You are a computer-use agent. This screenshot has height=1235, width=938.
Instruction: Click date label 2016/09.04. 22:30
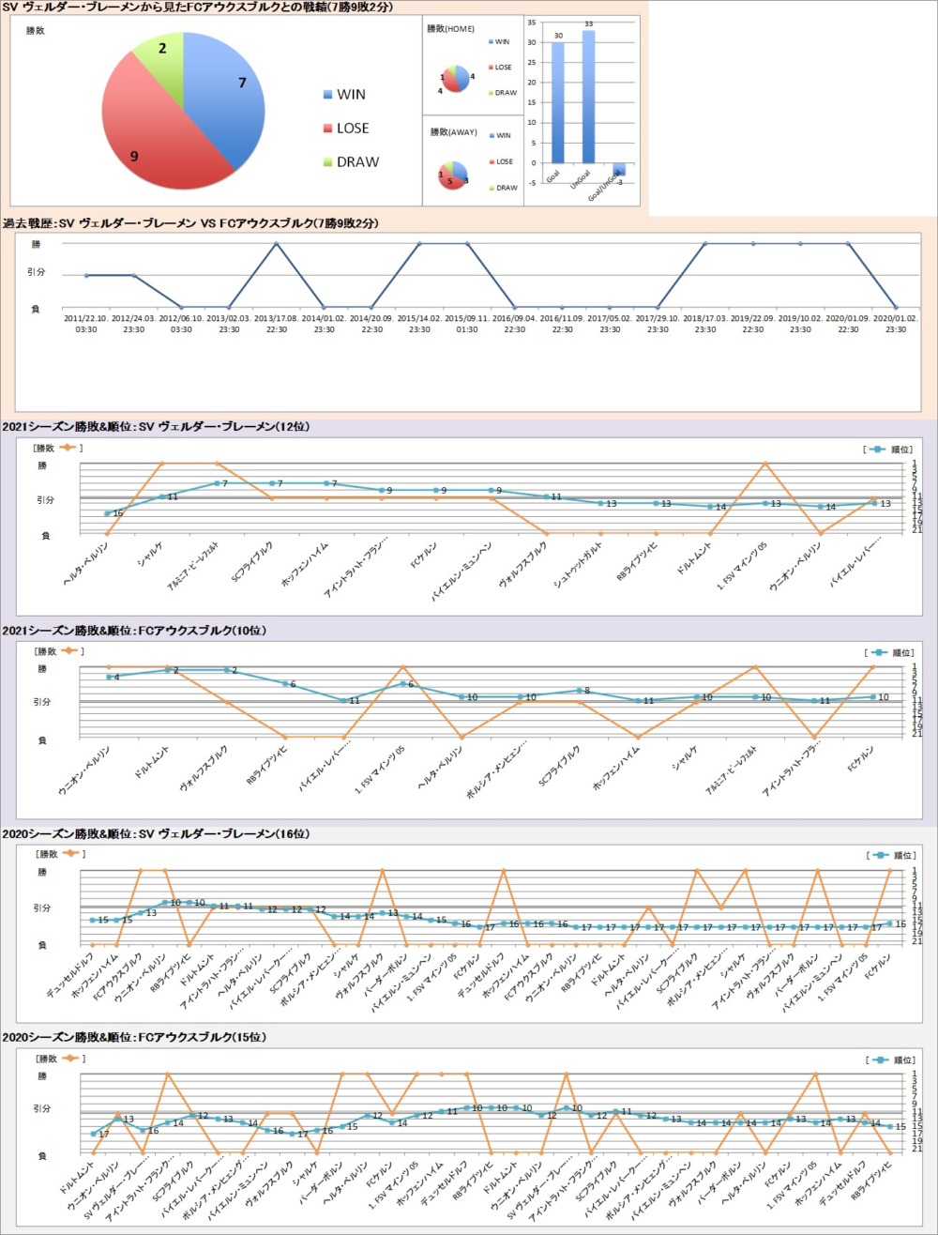pos(515,324)
